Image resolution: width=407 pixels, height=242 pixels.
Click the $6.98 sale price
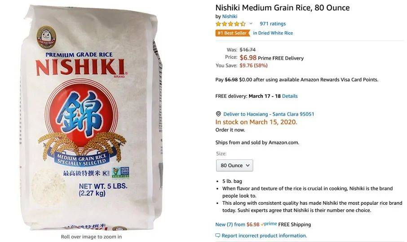click(x=248, y=57)
